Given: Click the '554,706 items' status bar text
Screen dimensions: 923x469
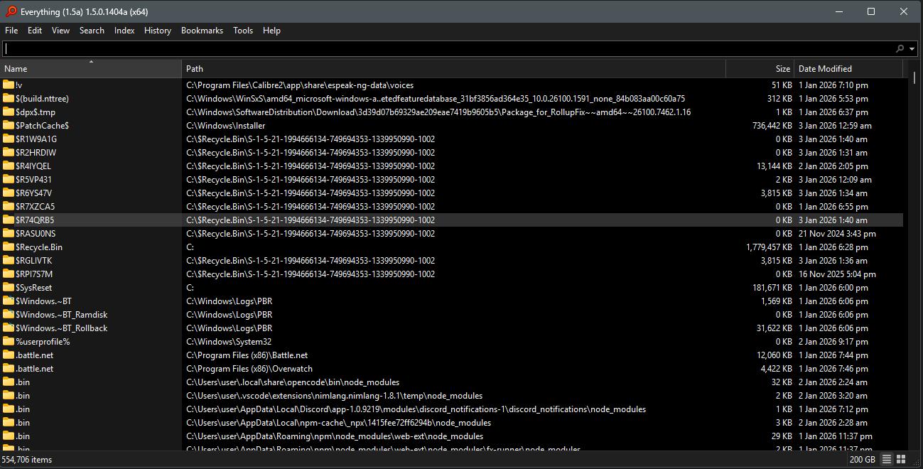Looking at the screenshot, I should click(28, 459).
